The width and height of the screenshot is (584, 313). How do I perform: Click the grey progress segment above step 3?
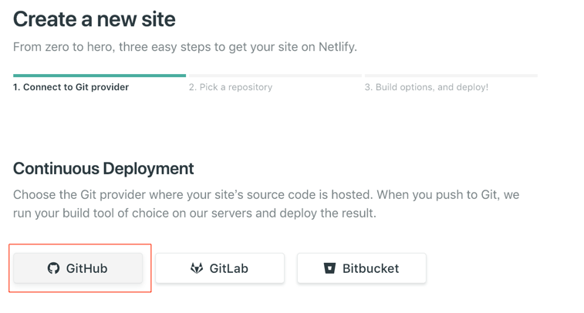(x=451, y=76)
